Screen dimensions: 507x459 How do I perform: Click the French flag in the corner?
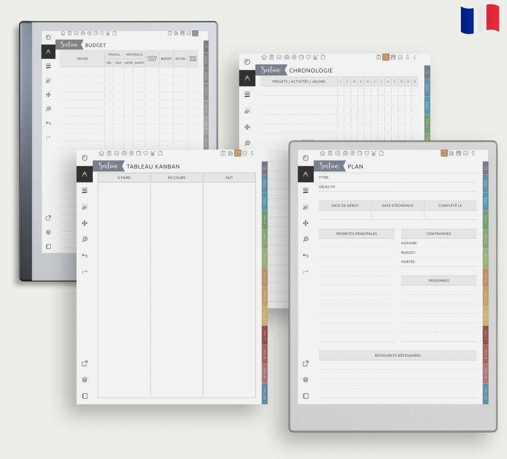(x=480, y=19)
